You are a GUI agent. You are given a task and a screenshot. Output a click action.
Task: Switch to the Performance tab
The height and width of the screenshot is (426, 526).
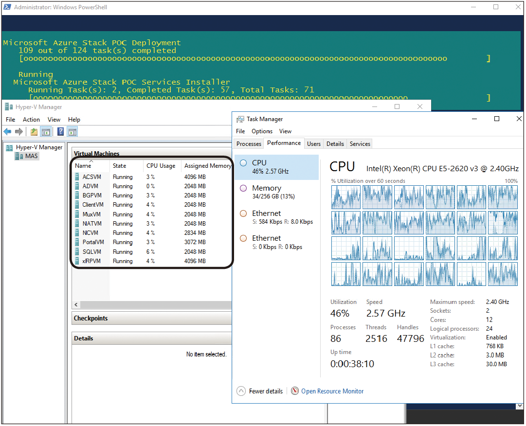[284, 143]
